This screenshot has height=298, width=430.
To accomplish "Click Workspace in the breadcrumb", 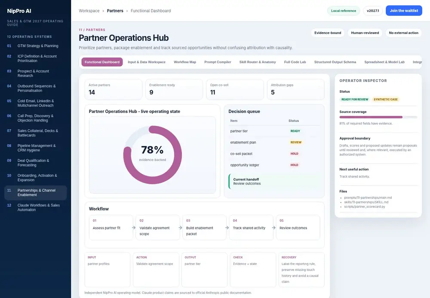I will (89, 11).
